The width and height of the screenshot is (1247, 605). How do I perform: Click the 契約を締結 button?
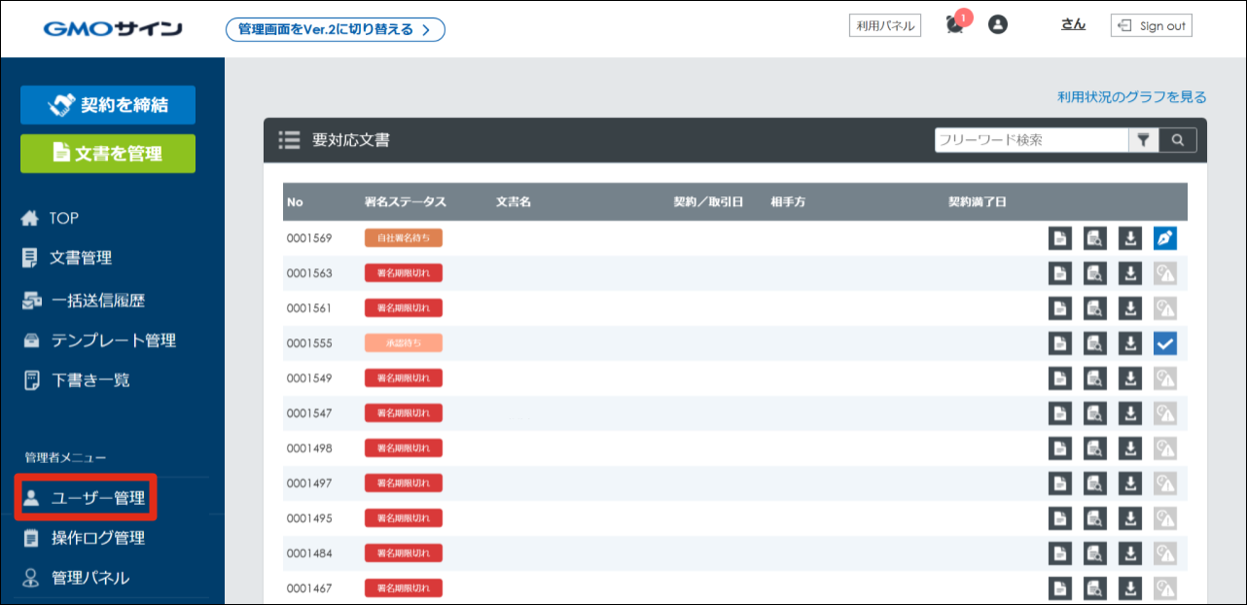pos(108,105)
